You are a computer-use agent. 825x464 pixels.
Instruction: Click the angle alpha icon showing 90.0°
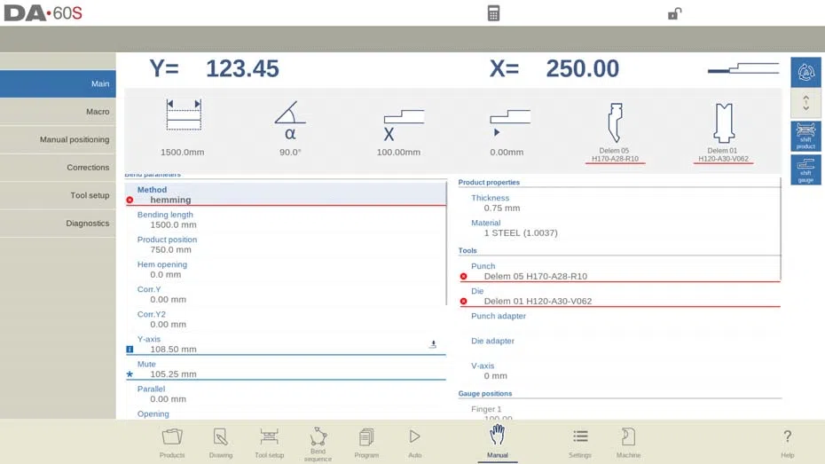[290, 128]
